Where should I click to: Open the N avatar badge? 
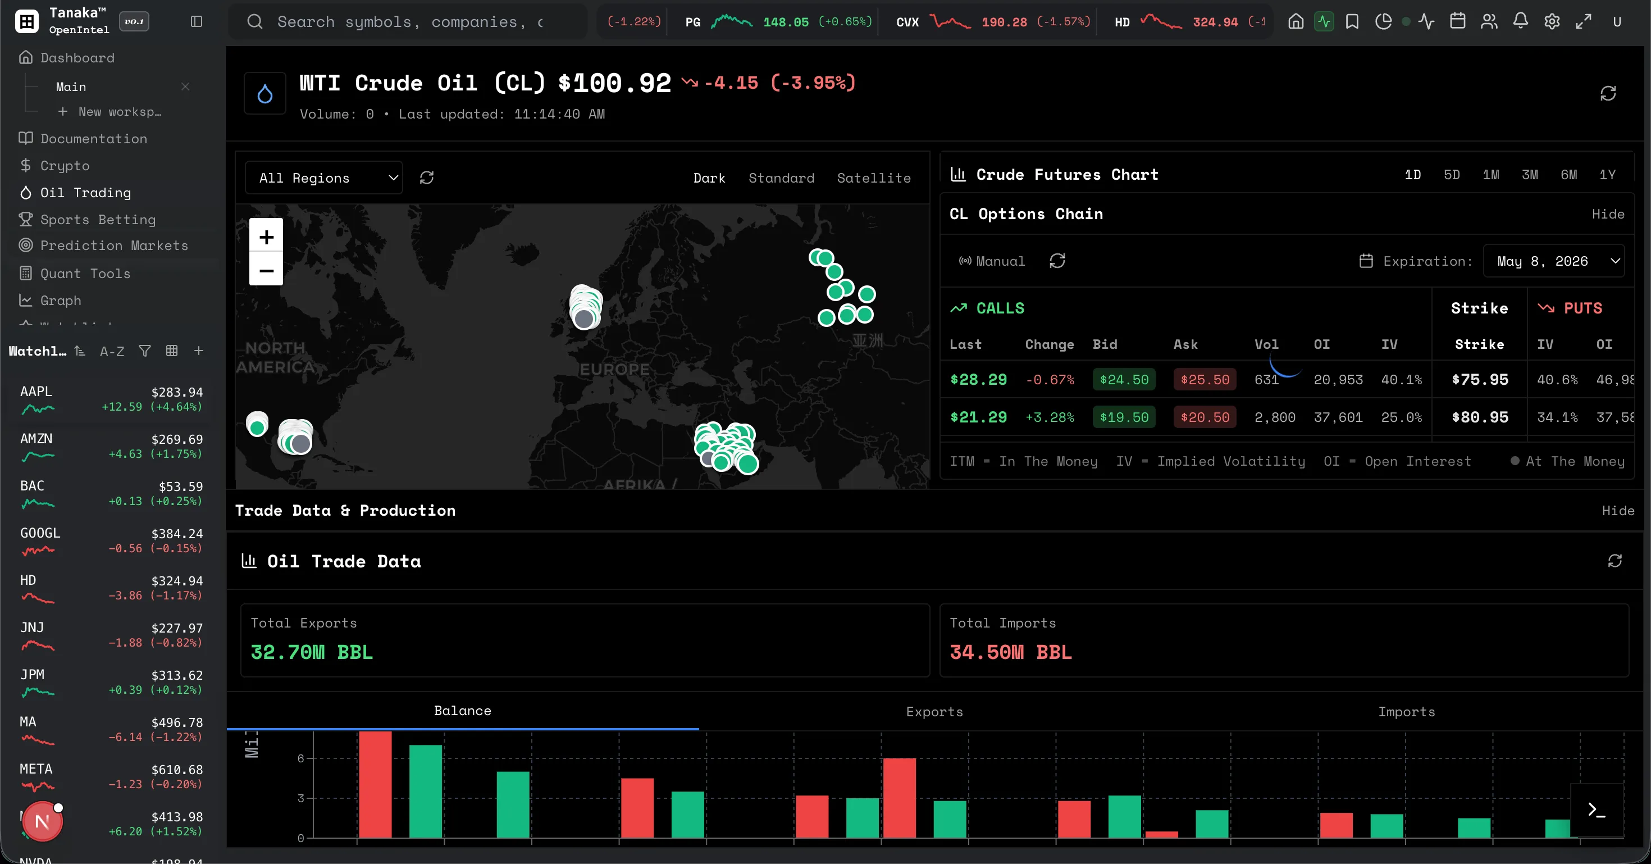[x=42, y=821]
